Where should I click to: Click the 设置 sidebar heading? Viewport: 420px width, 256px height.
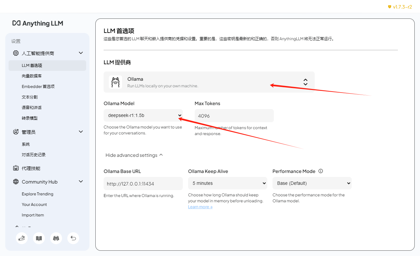pos(16,41)
